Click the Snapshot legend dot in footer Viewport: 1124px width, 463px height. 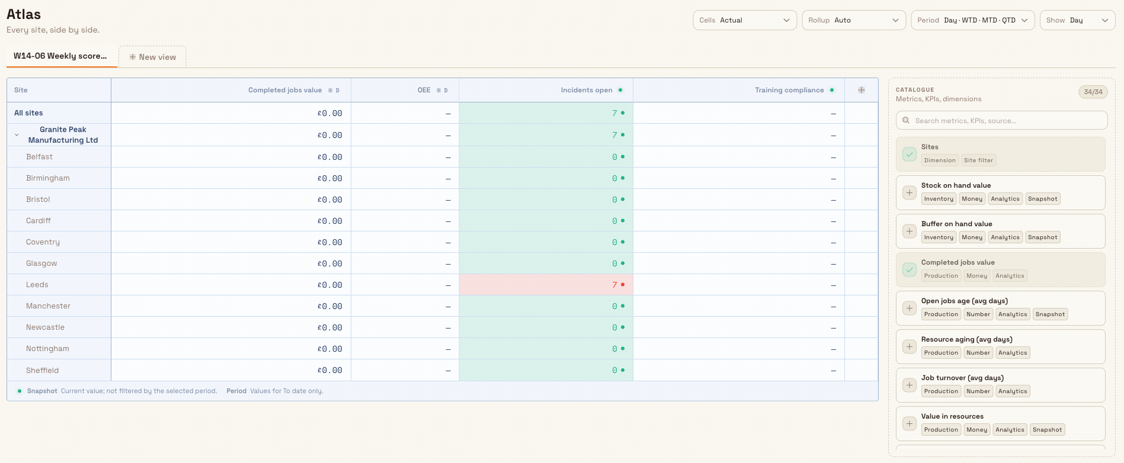pos(20,391)
